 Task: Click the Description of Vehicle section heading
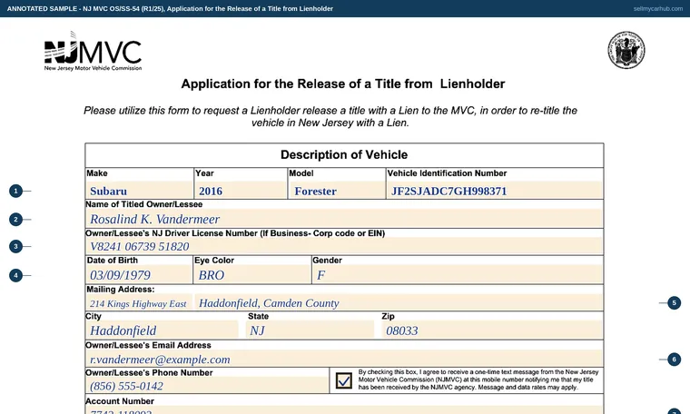(x=344, y=154)
